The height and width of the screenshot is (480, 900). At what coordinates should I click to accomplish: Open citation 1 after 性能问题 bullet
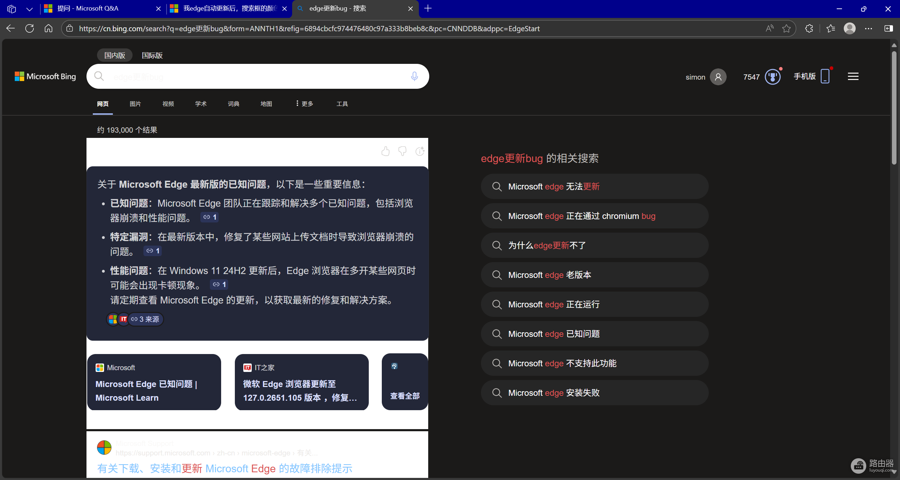pos(219,285)
